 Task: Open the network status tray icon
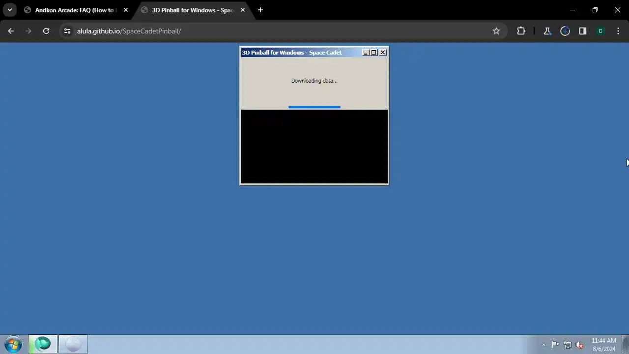pyautogui.click(x=568, y=345)
